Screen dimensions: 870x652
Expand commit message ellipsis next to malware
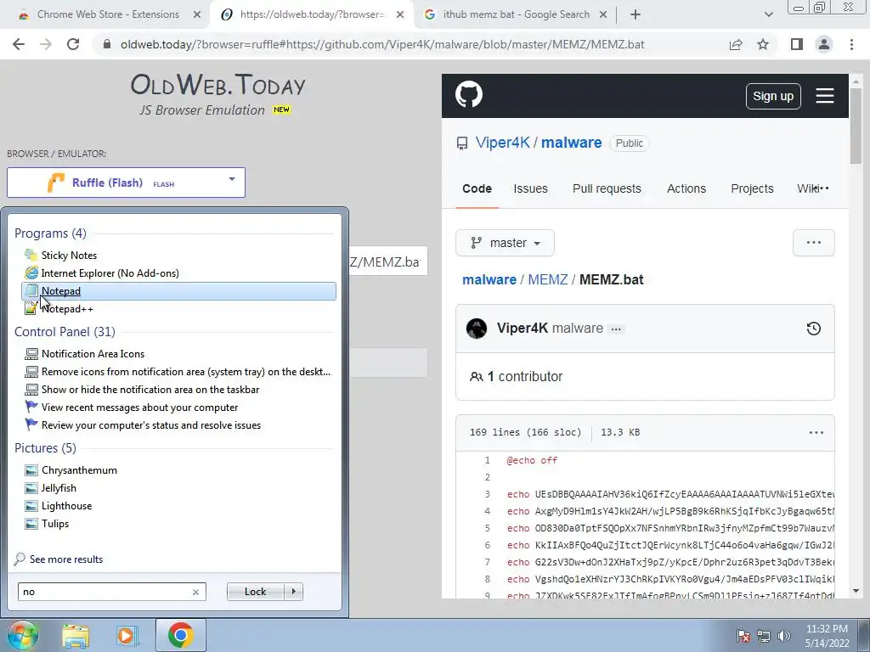point(616,329)
